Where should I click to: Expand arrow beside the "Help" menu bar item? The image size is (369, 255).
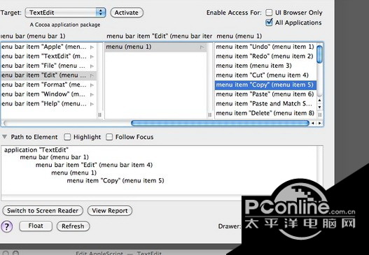click(x=92, y=104)
